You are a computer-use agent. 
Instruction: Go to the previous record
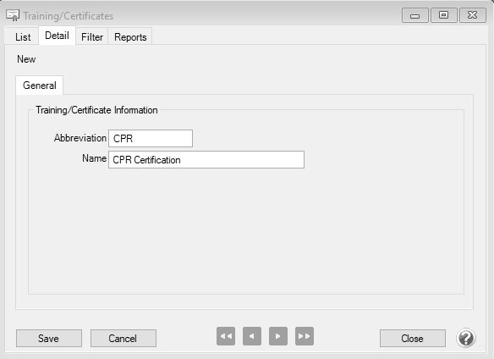click(252, 336)
